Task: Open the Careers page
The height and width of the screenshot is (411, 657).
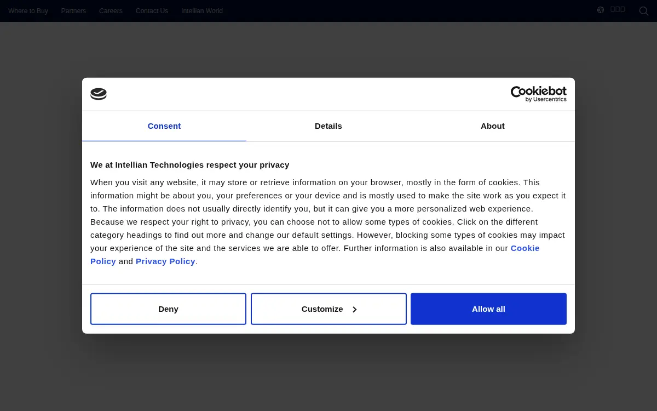Action: click(x=111, y=11)
